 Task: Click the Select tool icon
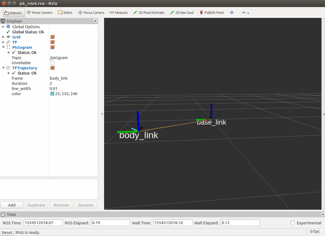pyautogui.click(x=60, y=13)
